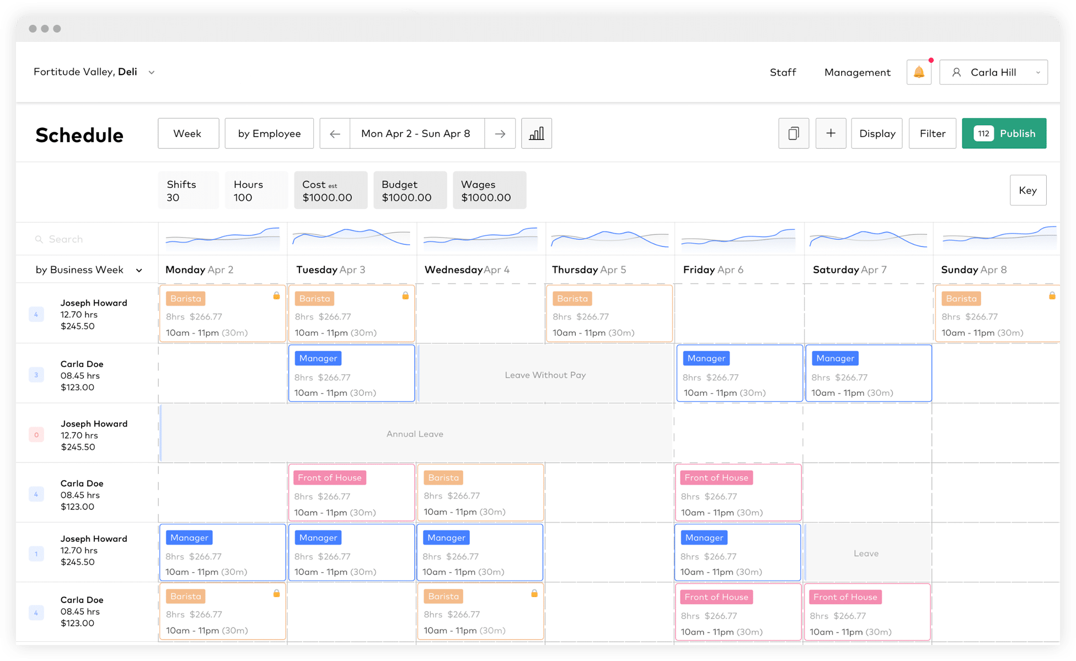Open the Staff menu
Screen dimensions: 1076x661
783,72
